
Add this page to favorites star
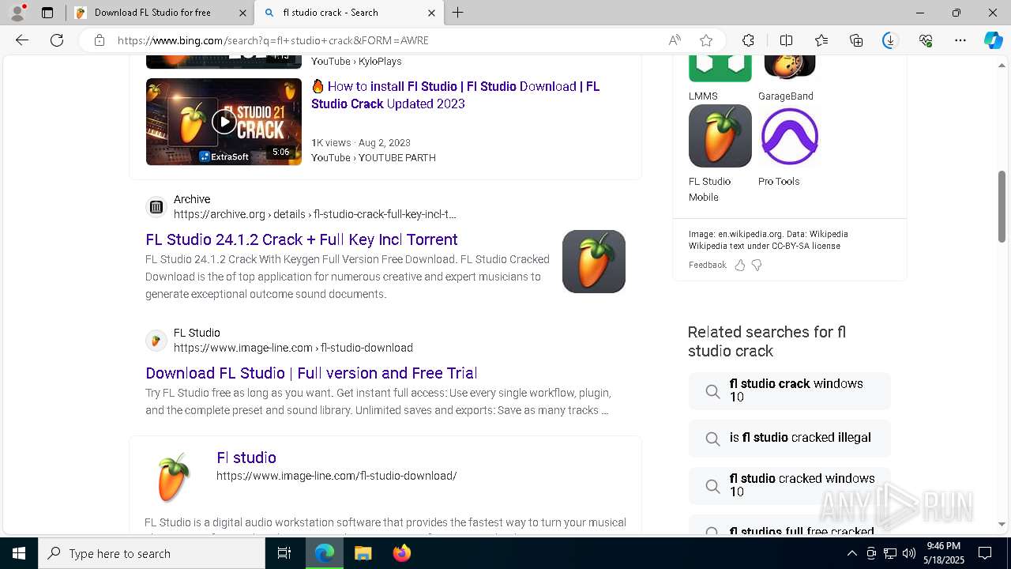[706, 40]
